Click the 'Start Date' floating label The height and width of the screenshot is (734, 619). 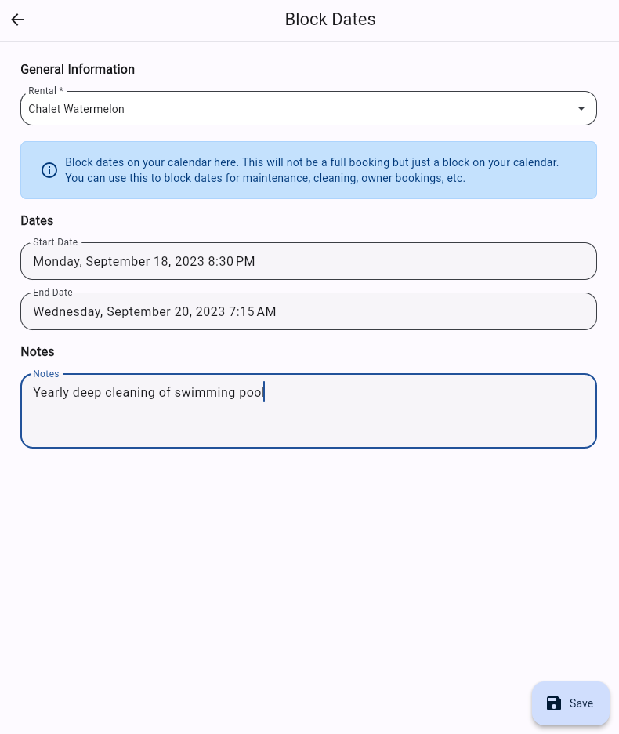[x=55, y=242]
